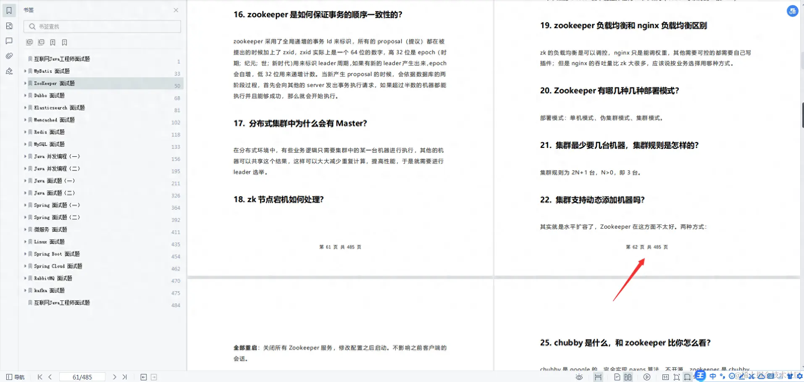
Task: Click the Delete bookmark icon
Action: (65, 42)
